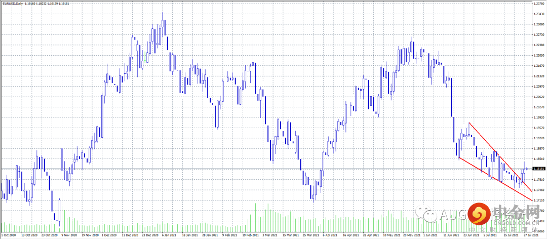Click the 1.19920 price axis label
547x239 pixels.
point(538,117)
